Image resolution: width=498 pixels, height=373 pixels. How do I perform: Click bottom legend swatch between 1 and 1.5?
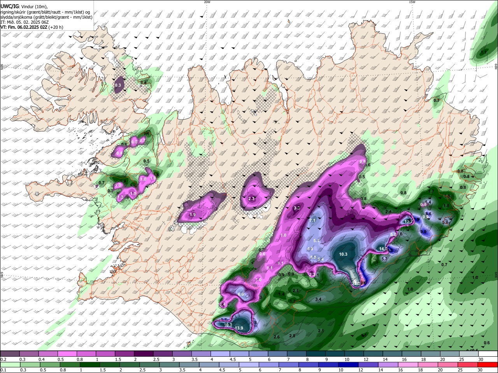click(89, 364)
